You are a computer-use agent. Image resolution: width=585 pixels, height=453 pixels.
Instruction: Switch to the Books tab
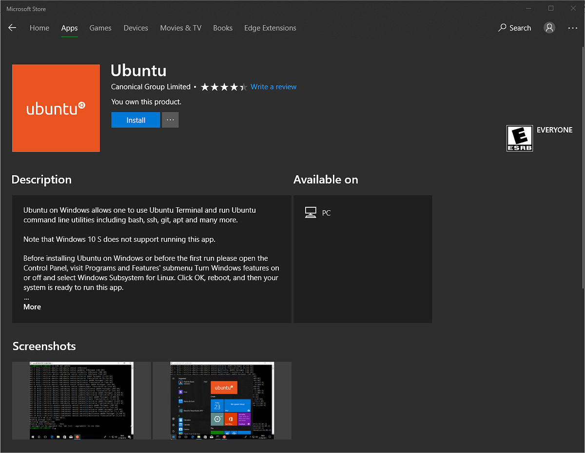coord(223,28)
